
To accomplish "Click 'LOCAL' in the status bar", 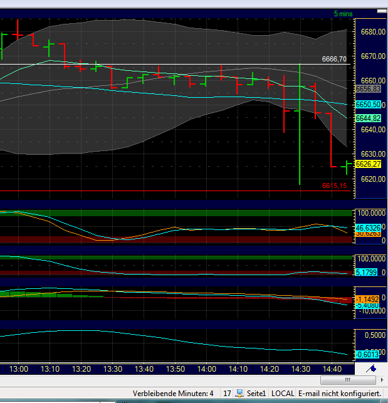I will 283,394.
